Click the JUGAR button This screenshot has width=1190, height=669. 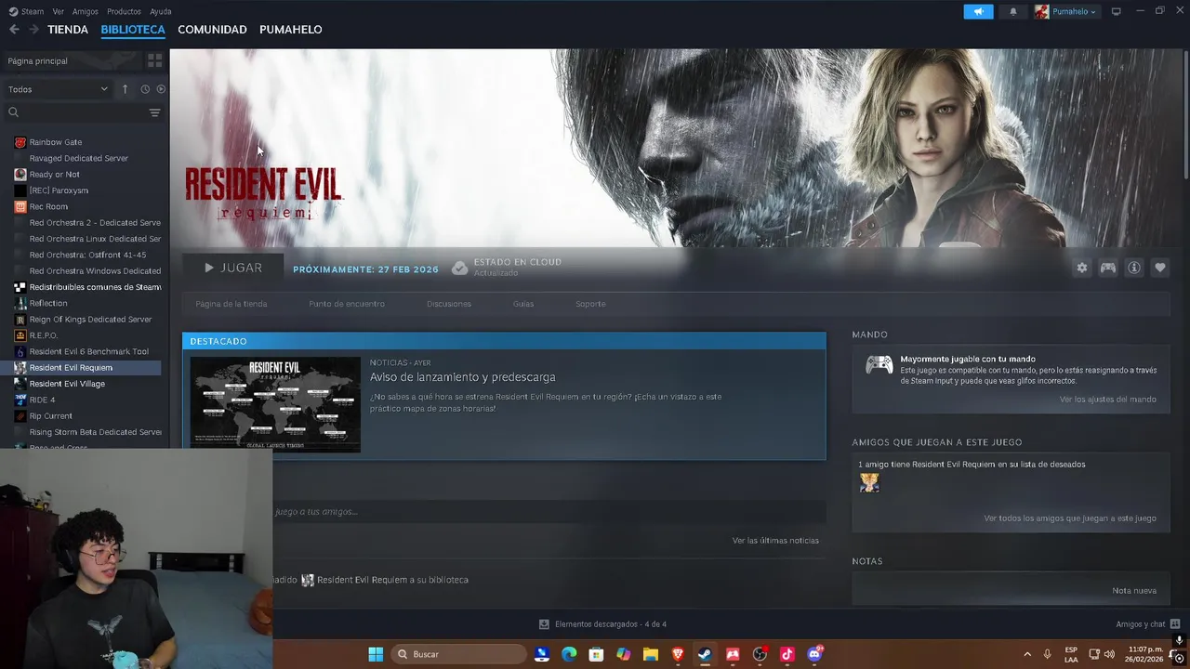coord(232,268)
